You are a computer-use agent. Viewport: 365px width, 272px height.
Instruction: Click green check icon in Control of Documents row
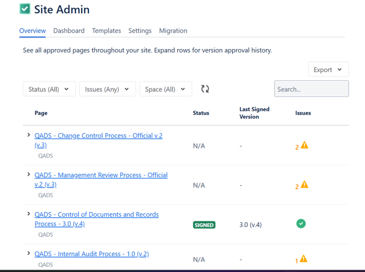click(x=301, y=224)
